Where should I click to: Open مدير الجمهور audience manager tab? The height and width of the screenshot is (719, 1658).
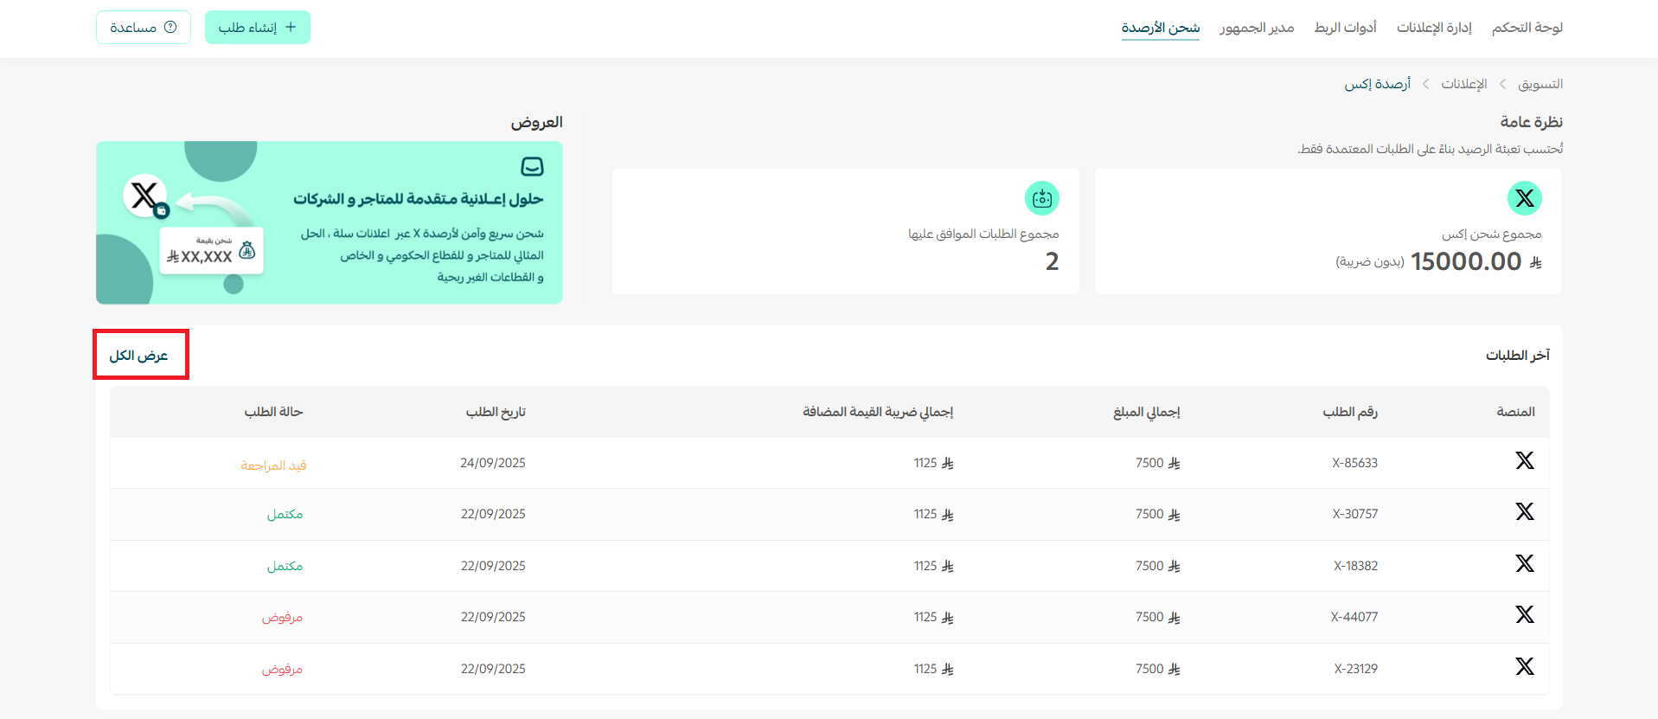pos(1257,28)
